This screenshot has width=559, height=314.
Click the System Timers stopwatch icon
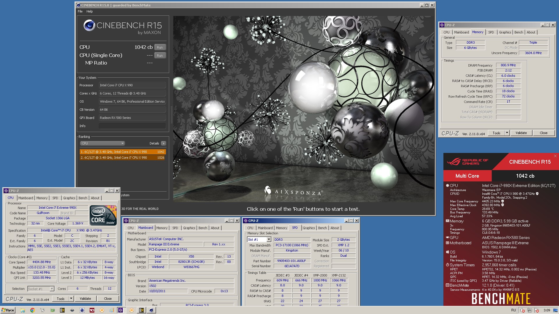click(x=447, y=265)
